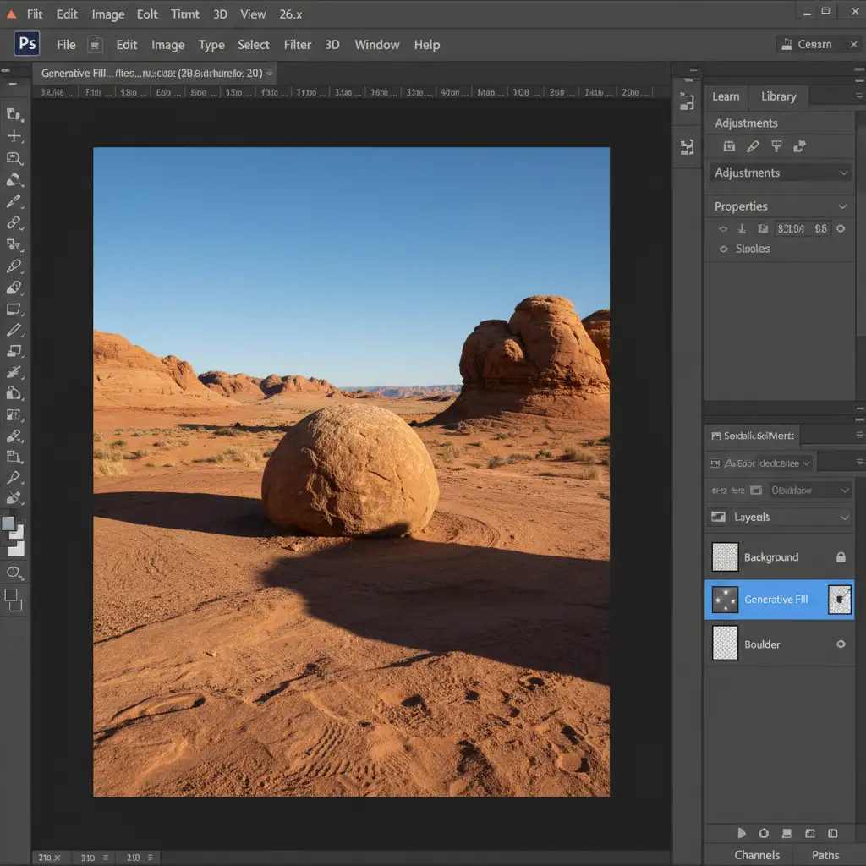Switch to the Channels tab

757,855
